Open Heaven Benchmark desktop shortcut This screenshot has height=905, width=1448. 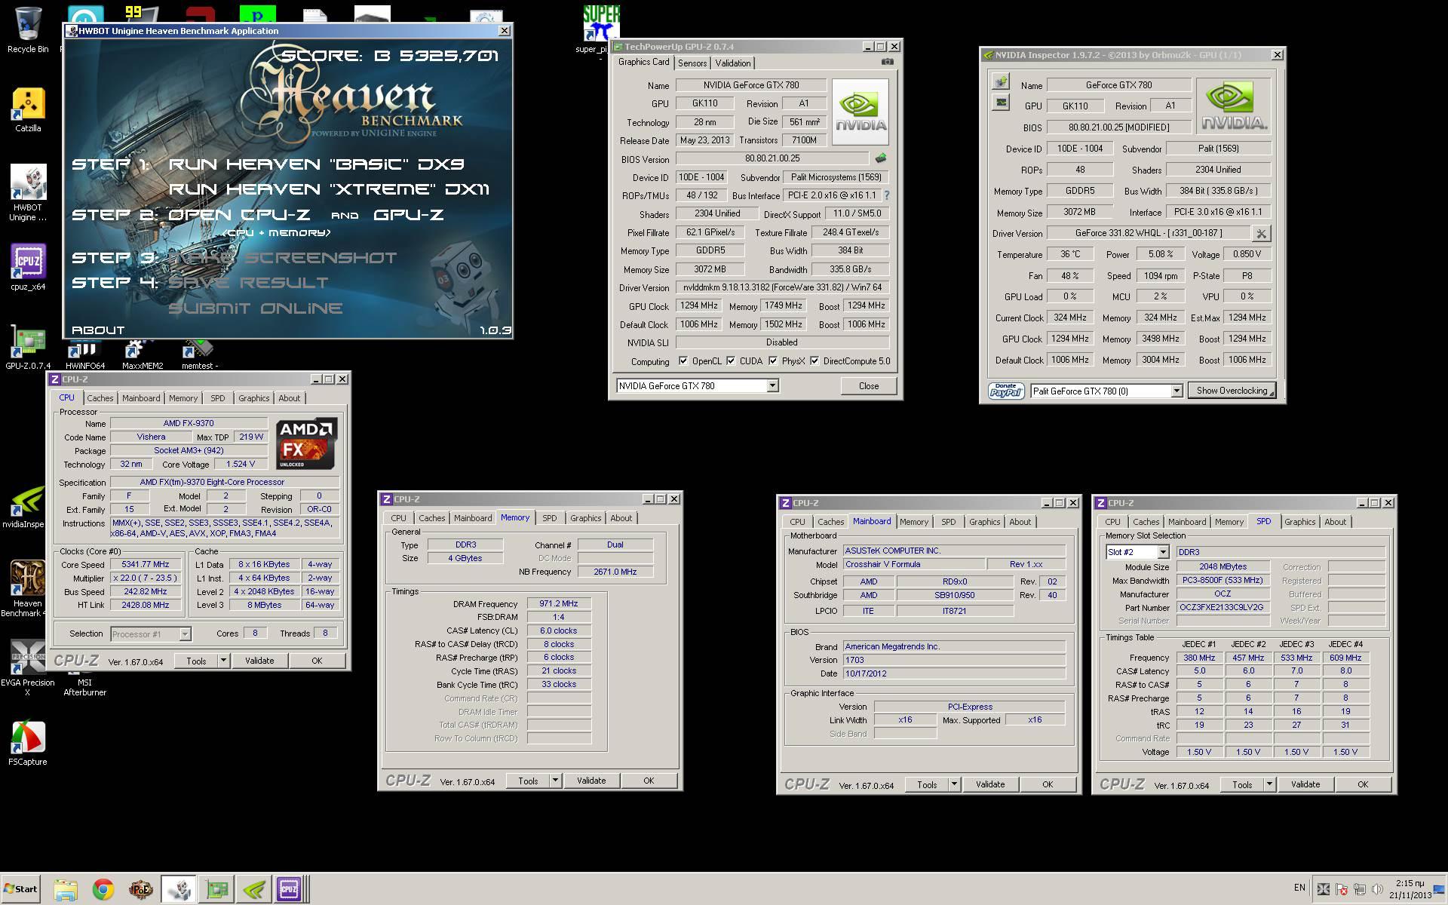click(x=26, y=588)
